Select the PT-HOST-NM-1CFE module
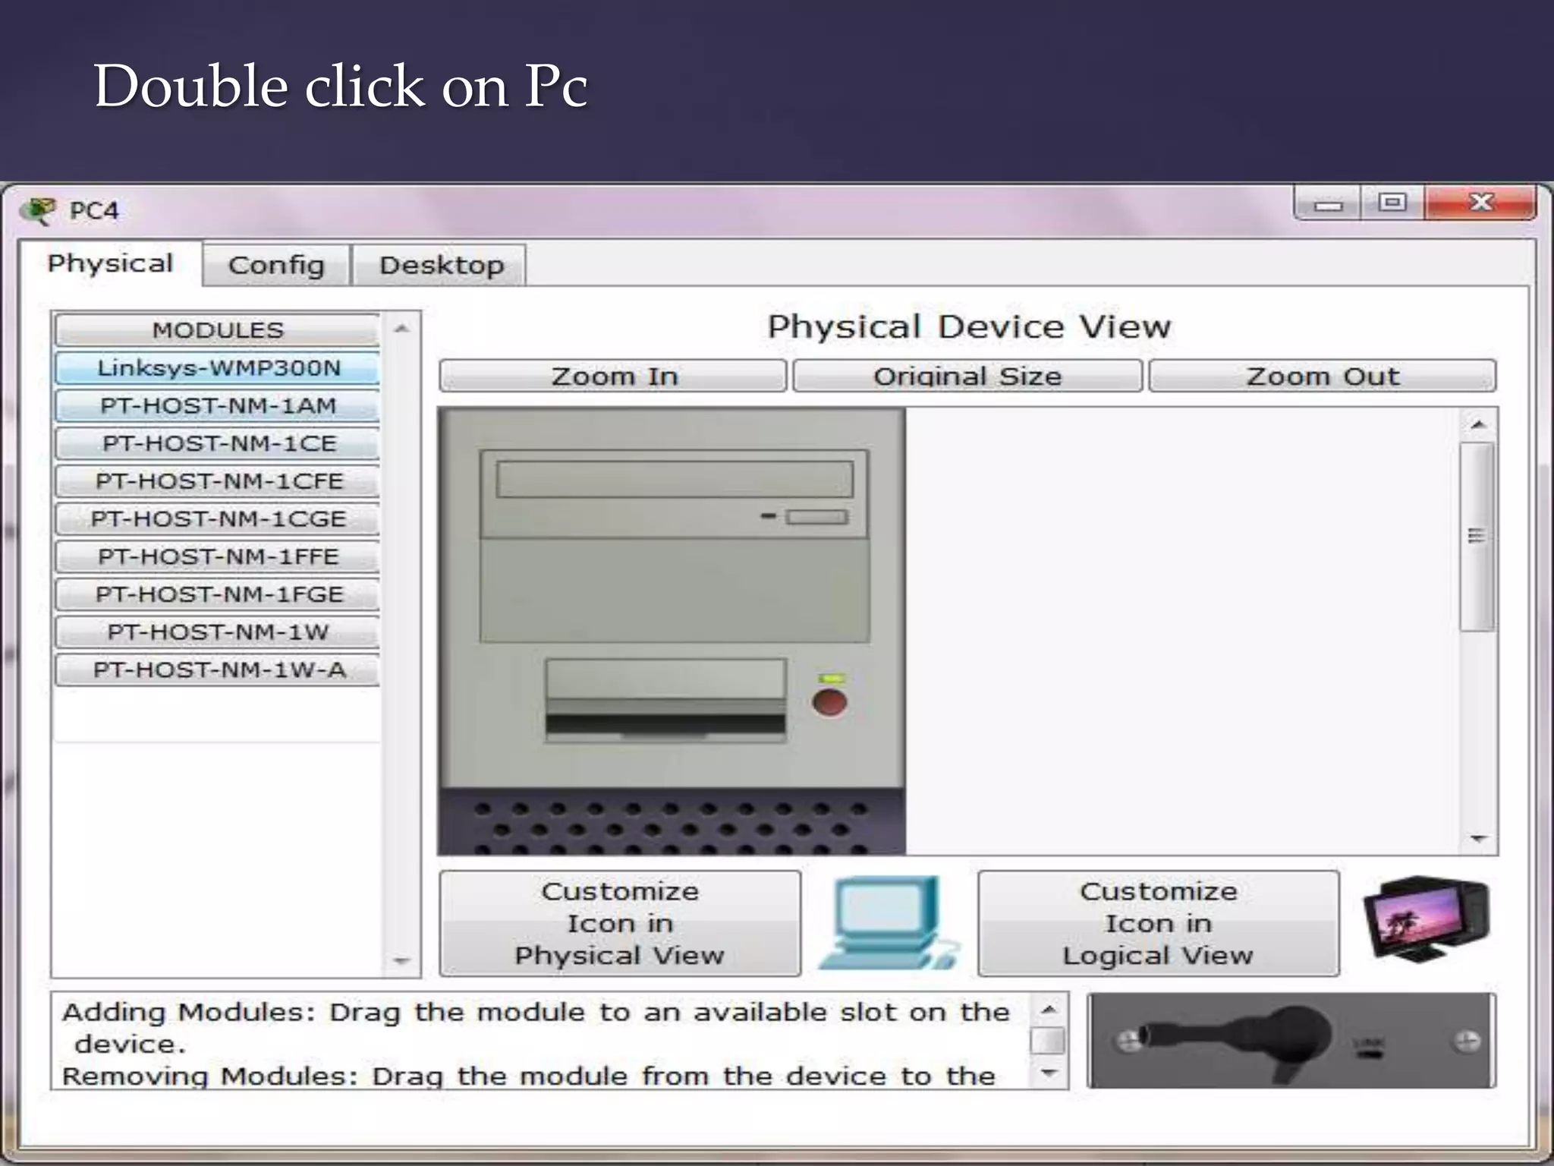Viewport: 1554px width, 1166px height. pyautogui.click(x=219, y=481)
